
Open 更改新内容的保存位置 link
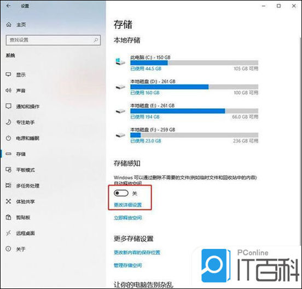pyautogui.click(x=137, y=252)
